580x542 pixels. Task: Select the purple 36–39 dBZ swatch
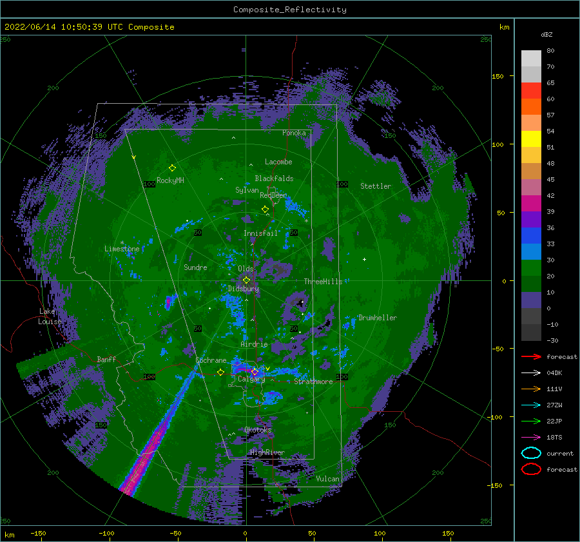531,220
